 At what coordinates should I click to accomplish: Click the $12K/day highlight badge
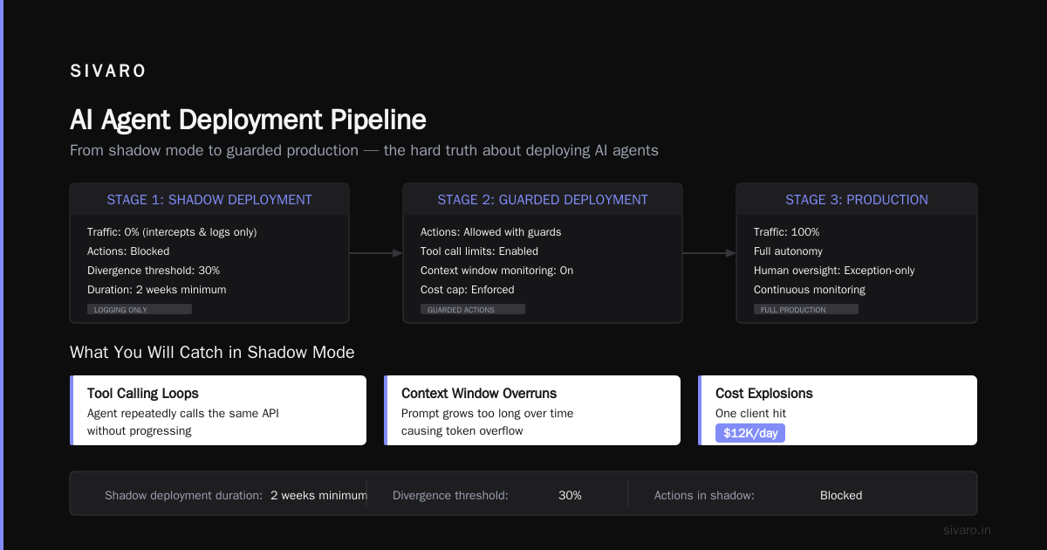click(750, 433)
